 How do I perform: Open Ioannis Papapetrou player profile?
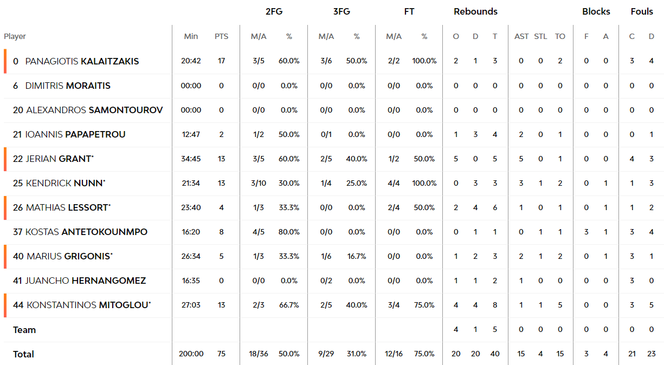tap(76, 134)
